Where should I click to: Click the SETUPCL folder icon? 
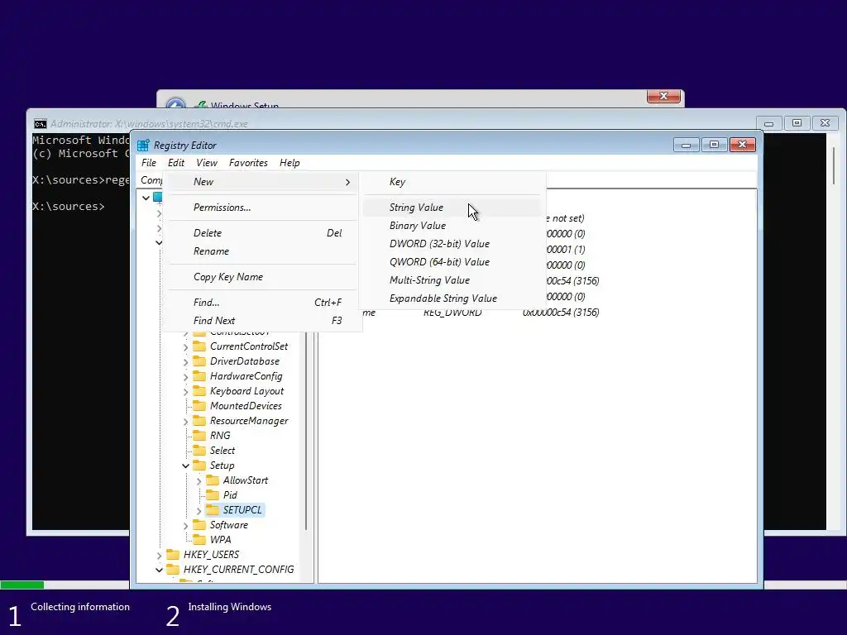213,509
